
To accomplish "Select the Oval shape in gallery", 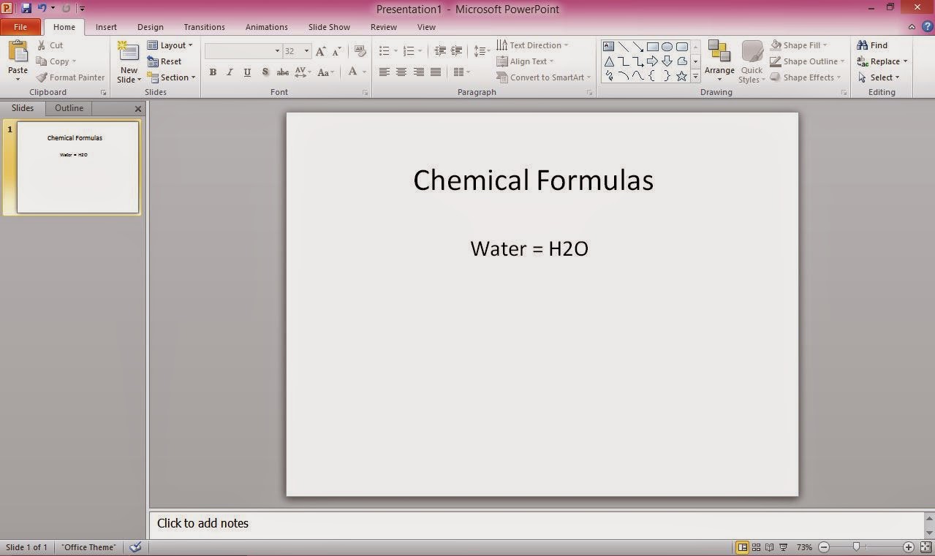I will (x=667, y=47).
